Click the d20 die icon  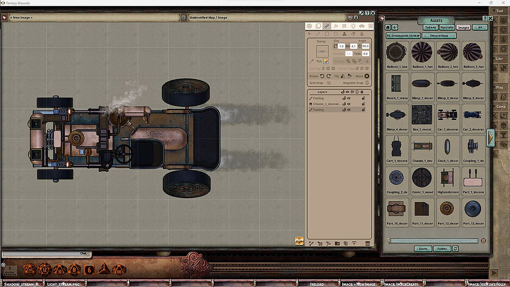tap(29, 269)
